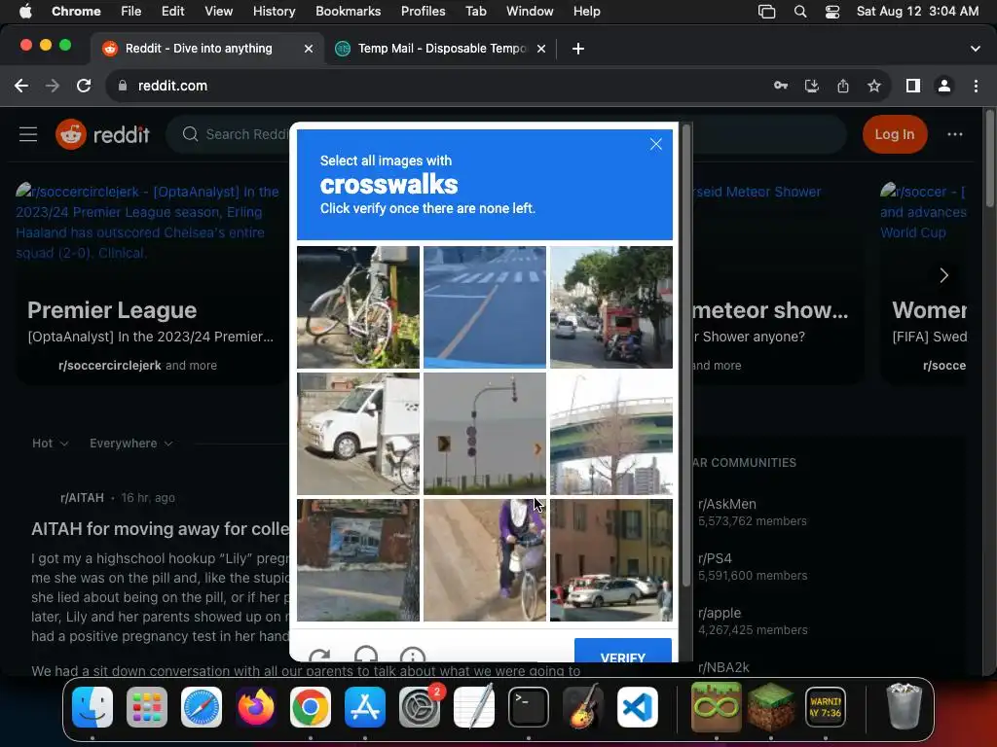The height and width of the screenshot is (747, 997).
Task: Open the three-dot more options menu
Action: [x=954, y=134]
